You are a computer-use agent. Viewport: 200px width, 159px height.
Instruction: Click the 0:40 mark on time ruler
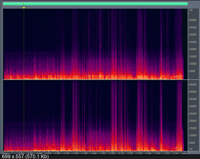pyautogui.click(x=40, y=154)
